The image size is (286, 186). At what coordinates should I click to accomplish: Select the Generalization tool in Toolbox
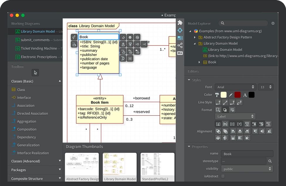(28, 145)
